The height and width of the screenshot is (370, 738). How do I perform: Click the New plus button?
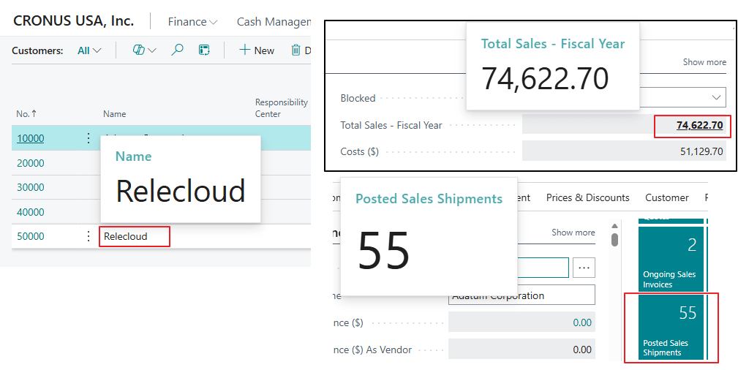tap(257, 50)
